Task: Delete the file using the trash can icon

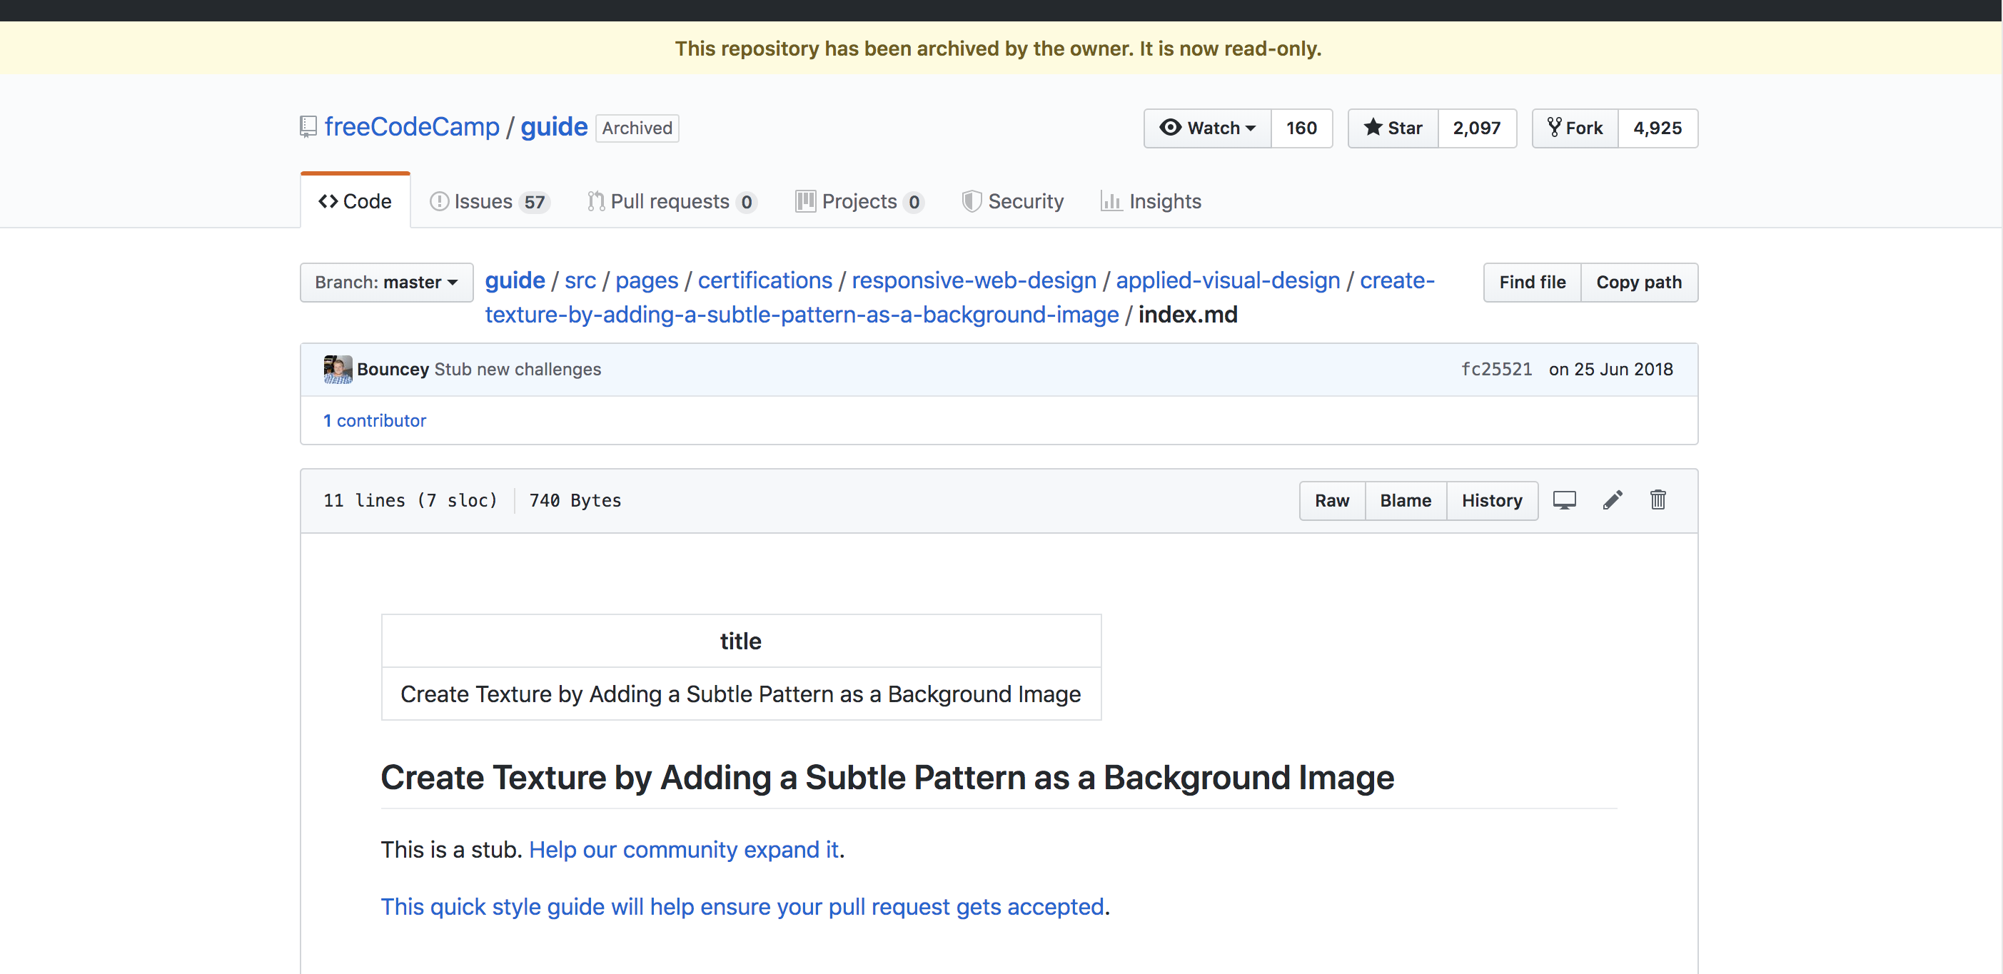Action: (x=1658, y=501)
